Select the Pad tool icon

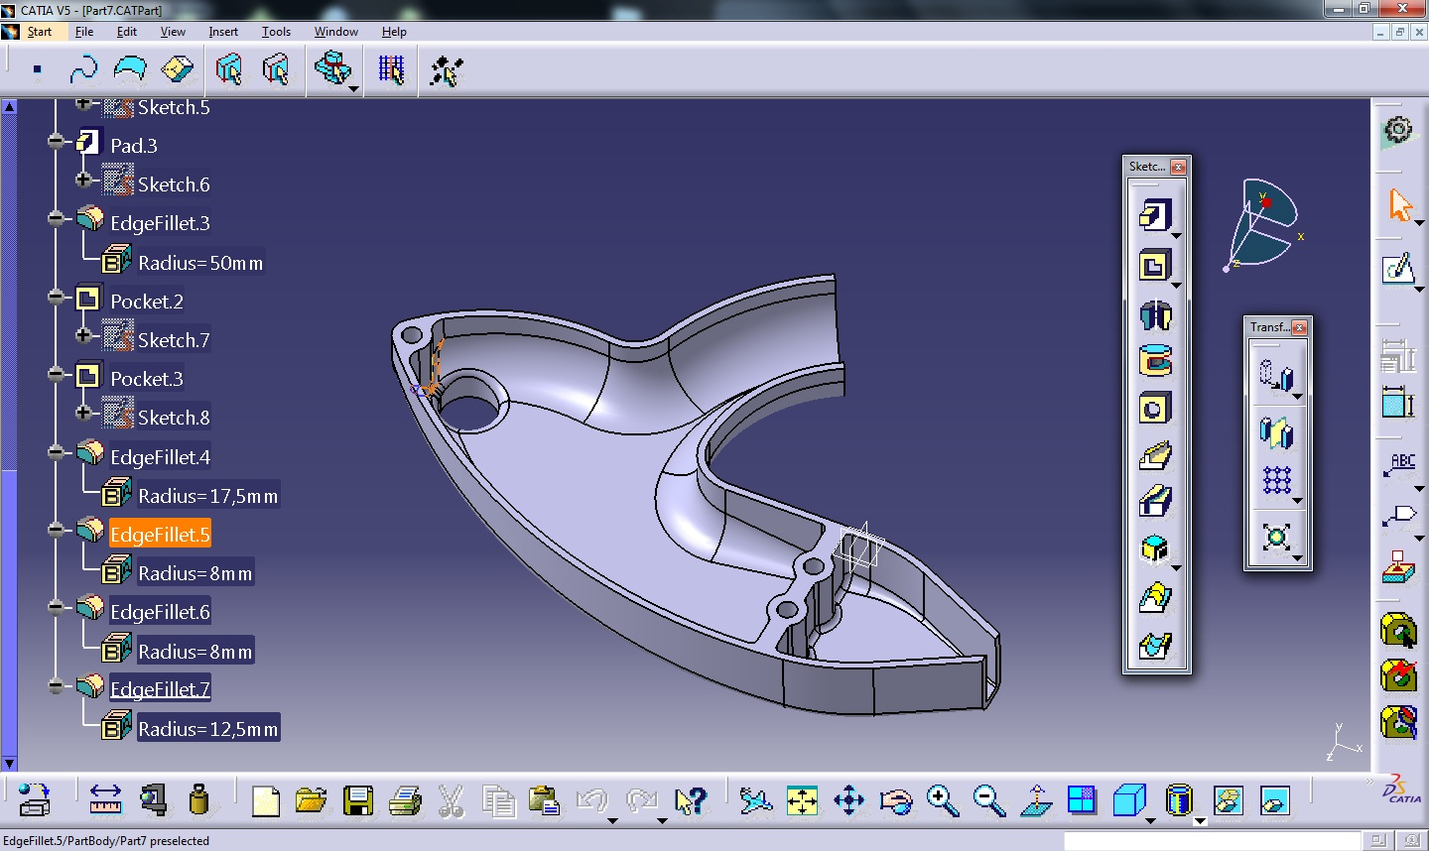tap(1154, 214)
